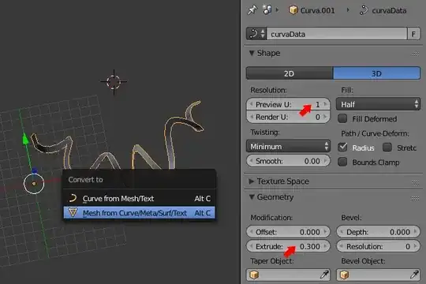Click the Bevel Object eyedropper icon
The height and width of the screenshot is (284, 426).
pos(415,275)
